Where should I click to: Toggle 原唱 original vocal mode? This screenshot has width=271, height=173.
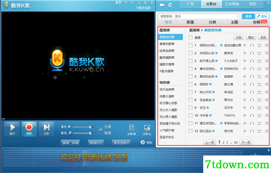[x=65, y=143]
